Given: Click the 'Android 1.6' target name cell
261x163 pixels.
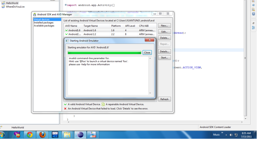Looking at the screenshot, I should (x=90, y=30).
